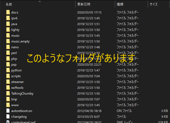Select the changelog file icon
Screen dimensions: 170x123
pos(8,117)
